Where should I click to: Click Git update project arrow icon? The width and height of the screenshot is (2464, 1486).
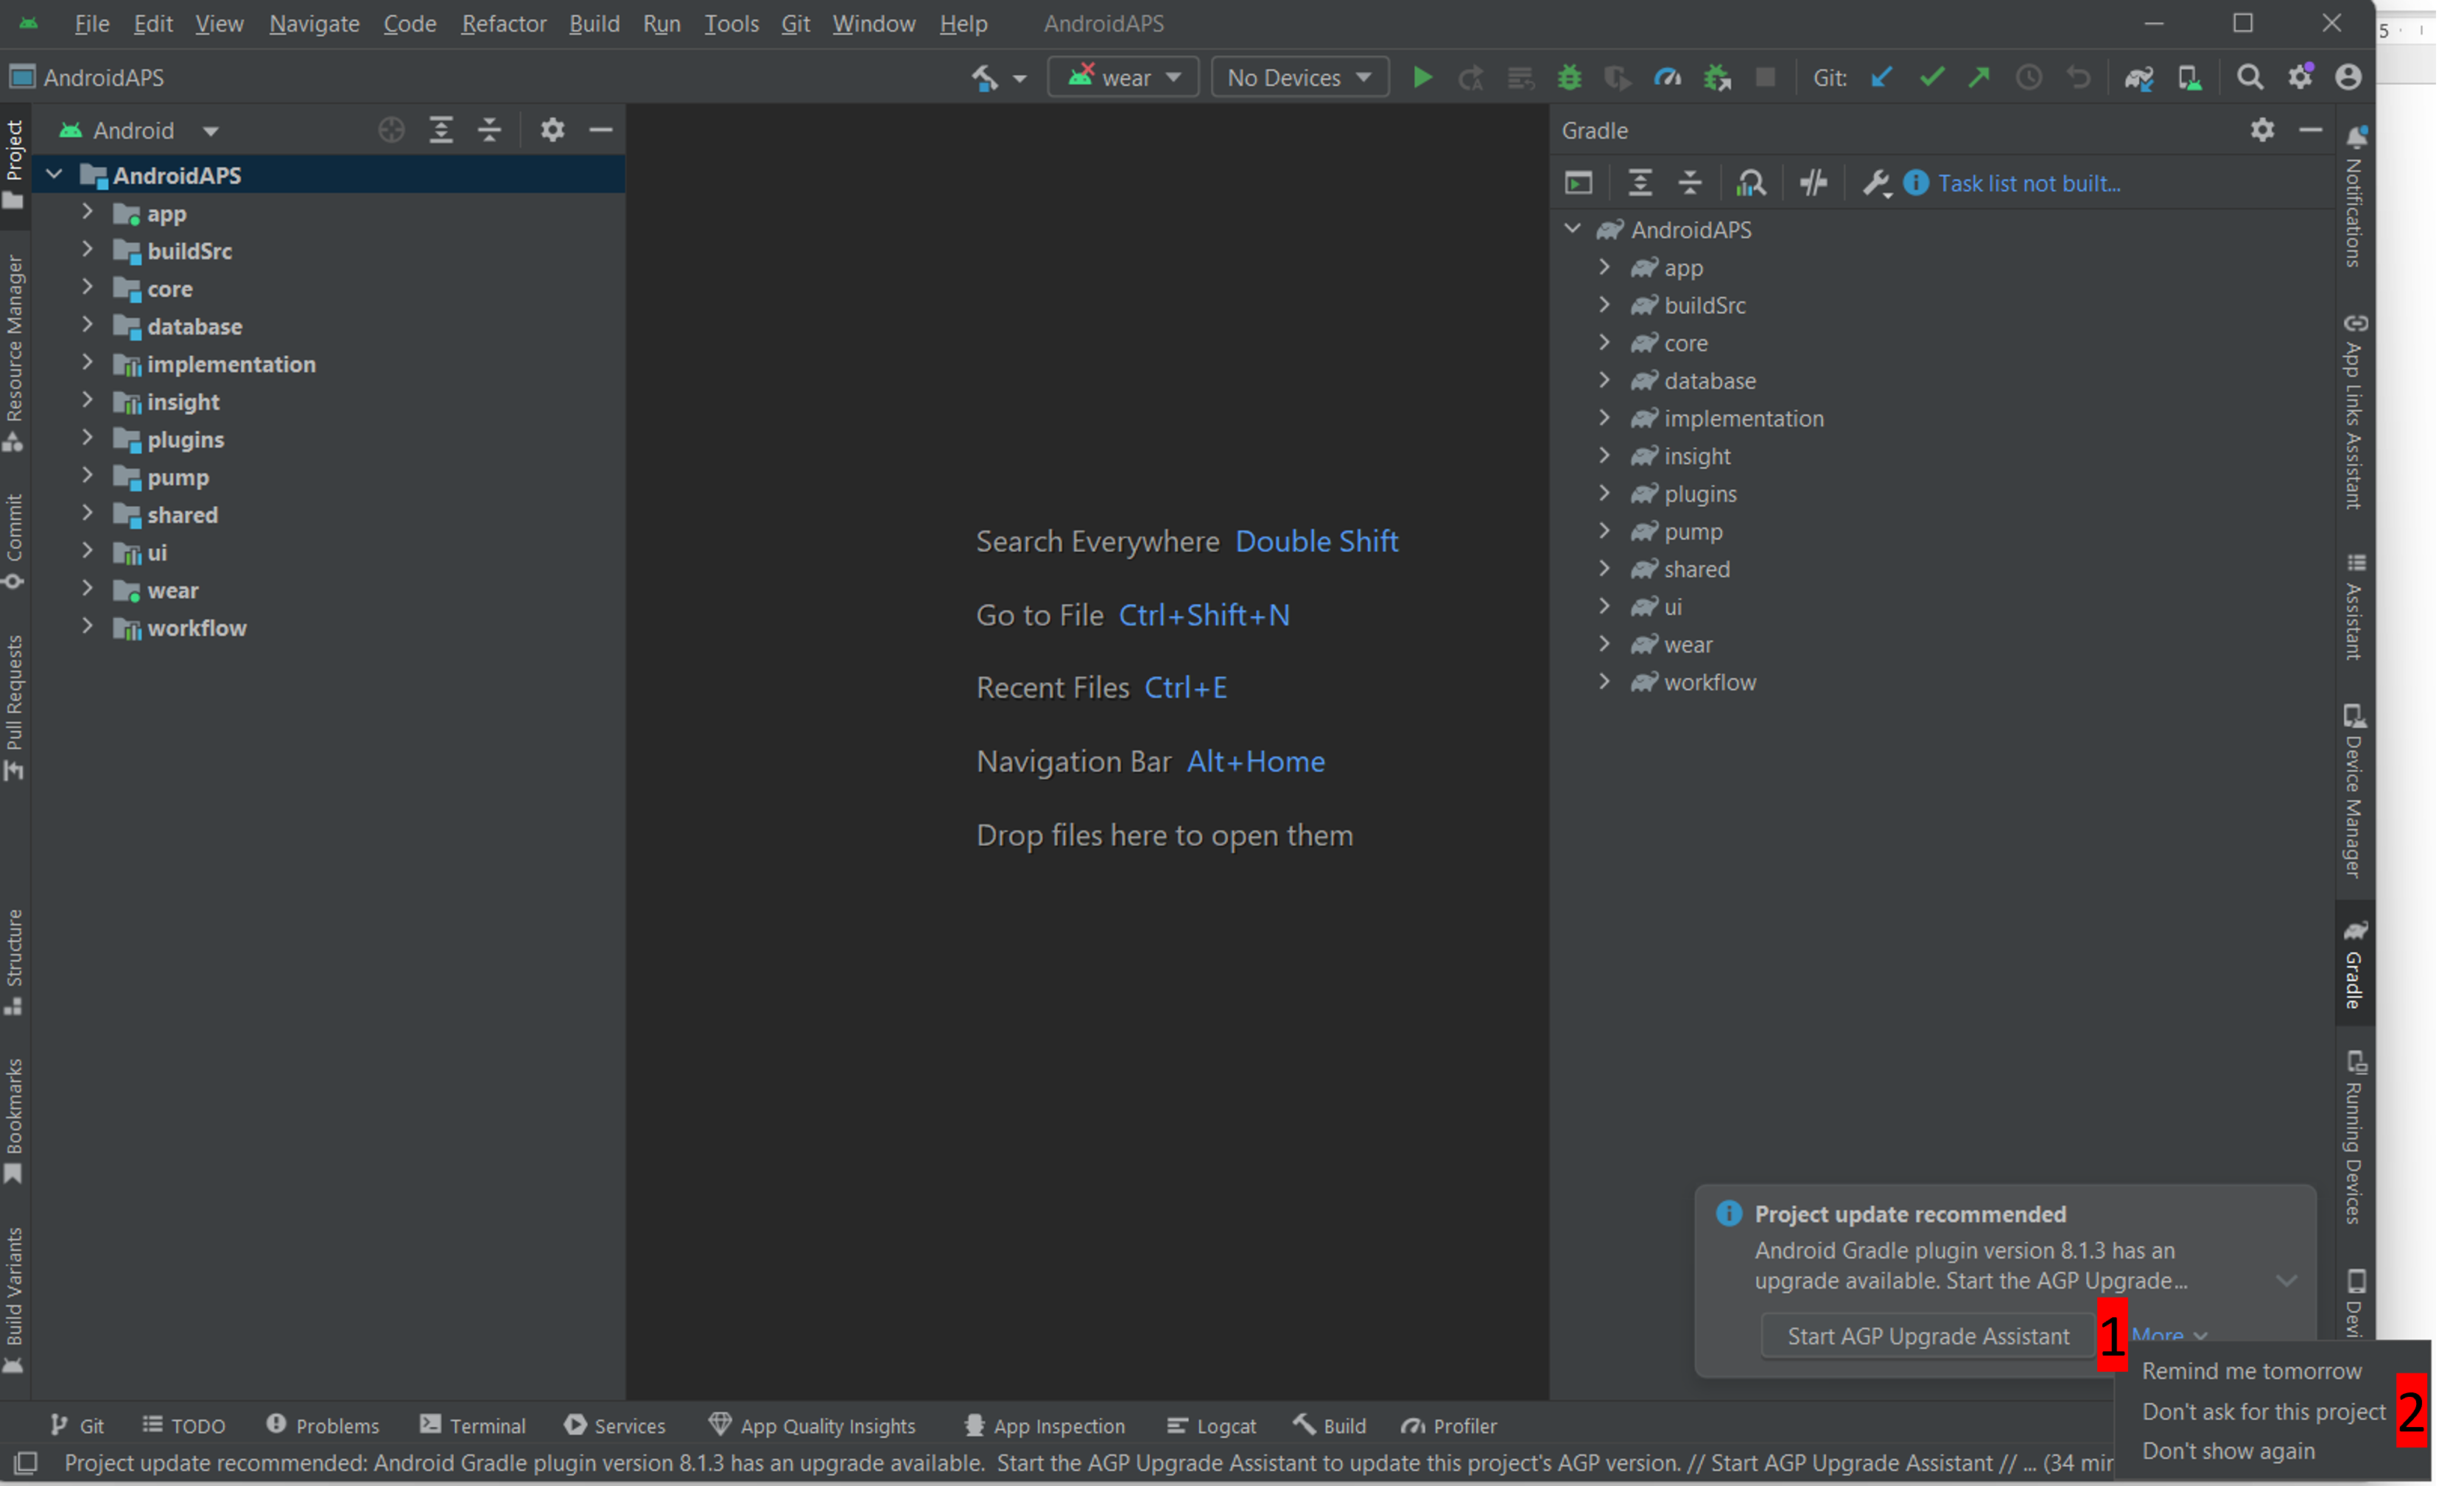coord(1881,77)
